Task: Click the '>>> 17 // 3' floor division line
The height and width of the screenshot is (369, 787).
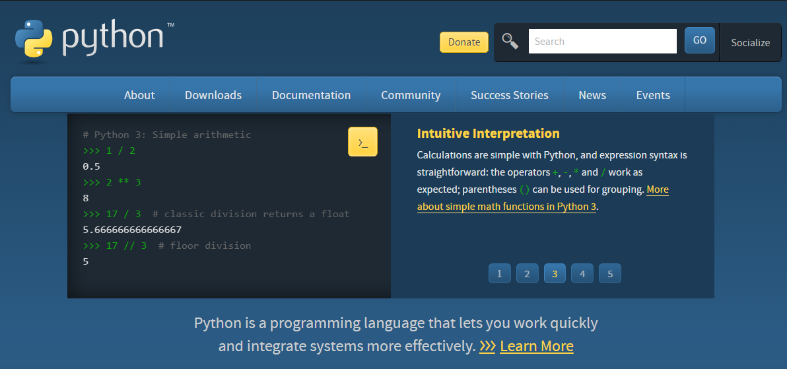Action: (166, 246)
